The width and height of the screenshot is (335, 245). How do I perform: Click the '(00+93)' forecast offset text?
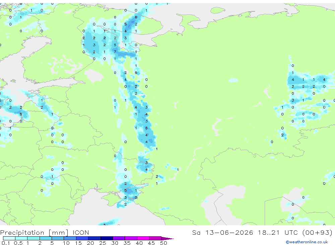317,232
